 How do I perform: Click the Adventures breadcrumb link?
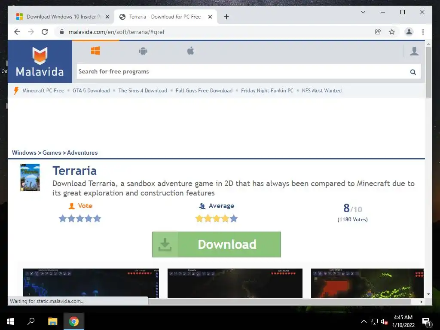pos(82,153)
